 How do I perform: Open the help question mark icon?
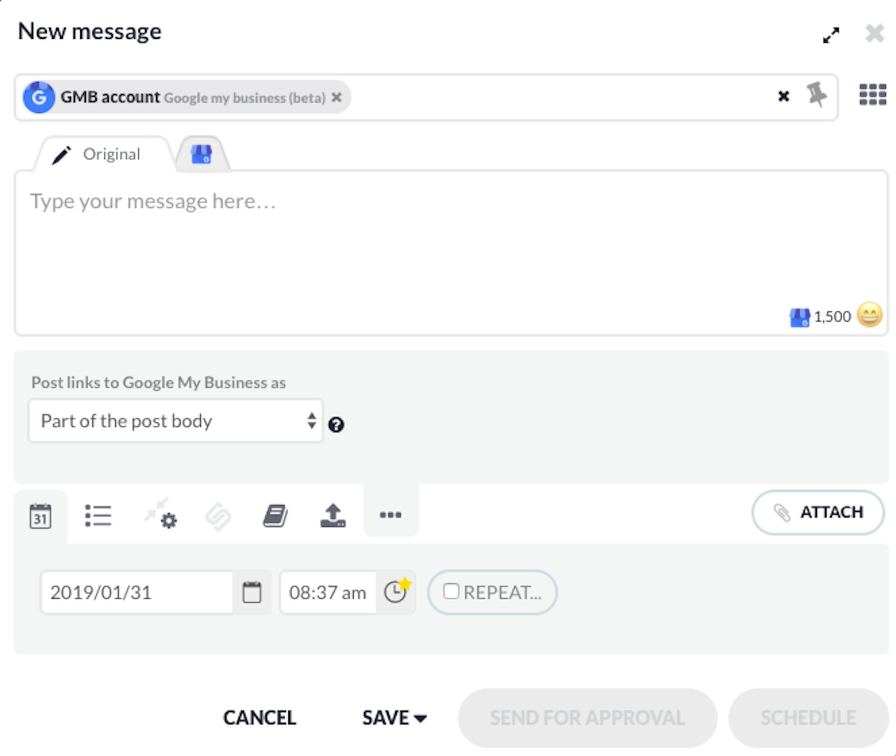tap(336, 425)
